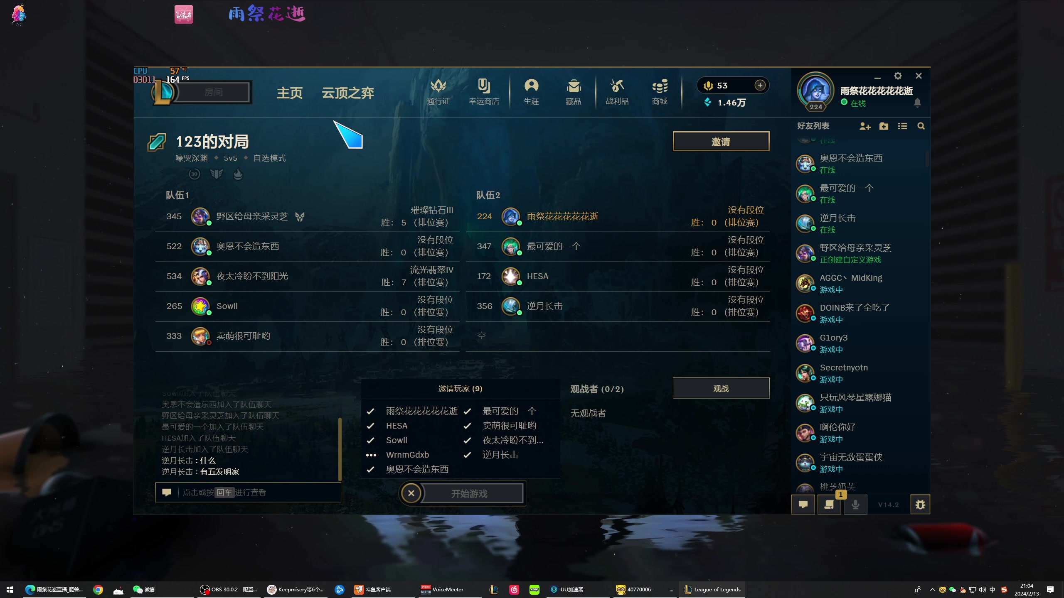
Task: Open League of Legends taskbar item
Action: [x=712, y=589]
